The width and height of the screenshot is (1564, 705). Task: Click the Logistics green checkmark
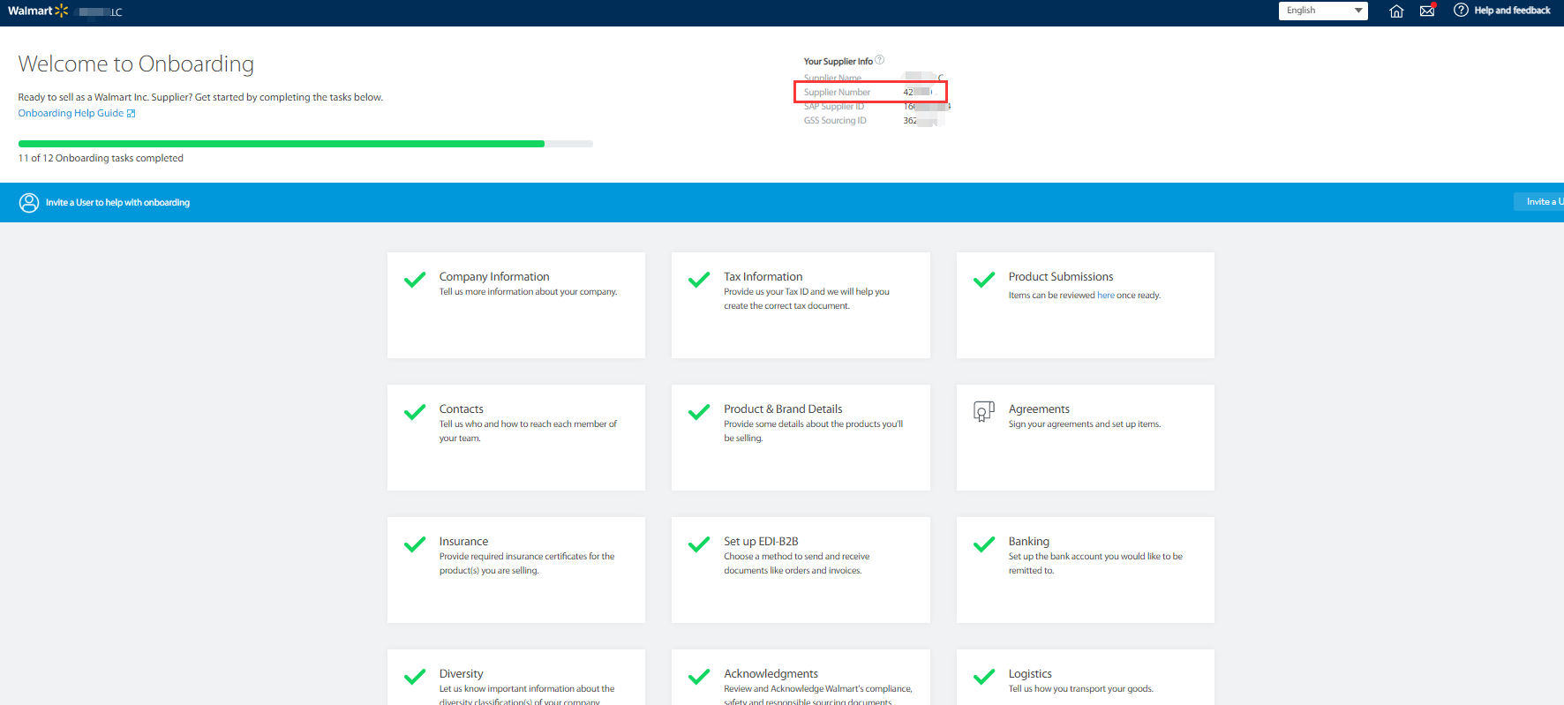click(x=984, y=678)
